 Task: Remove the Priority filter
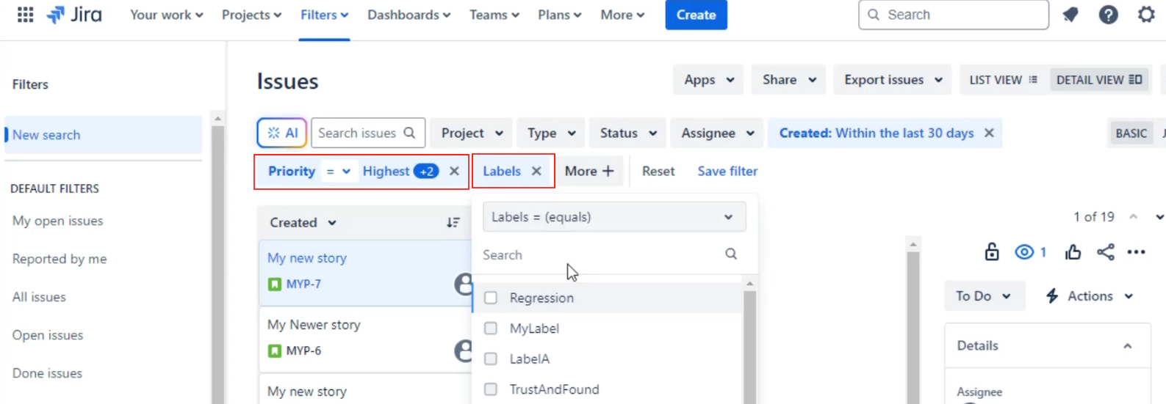(x=454, y=171)
